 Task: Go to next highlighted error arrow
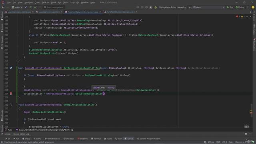coord(250,16)
